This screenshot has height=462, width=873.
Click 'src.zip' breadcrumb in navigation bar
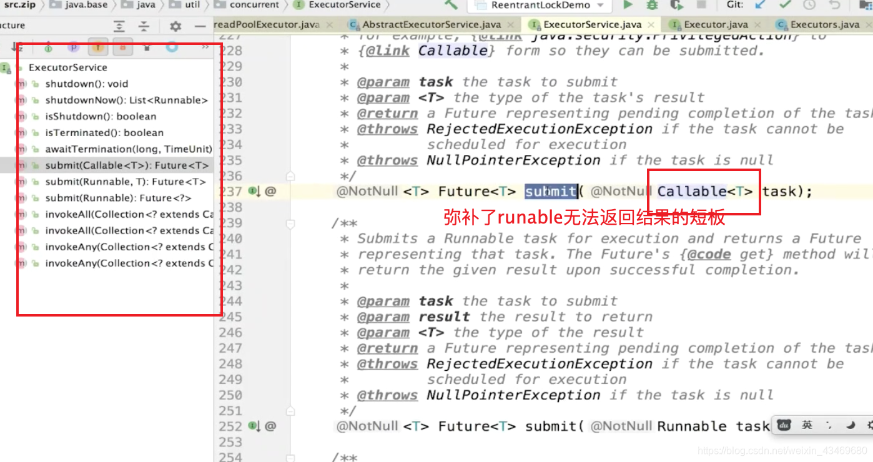(x=19, y=4)
